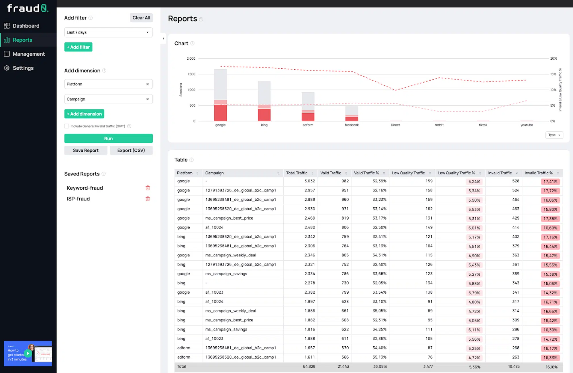573x373 pixels.
Task: Play the getting started tutorial video
Action: click(x=28, y=354)
